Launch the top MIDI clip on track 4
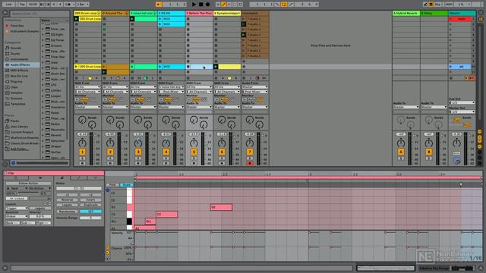Image resolution: width=486 pixels, height=273 pixels. (160, 19)
